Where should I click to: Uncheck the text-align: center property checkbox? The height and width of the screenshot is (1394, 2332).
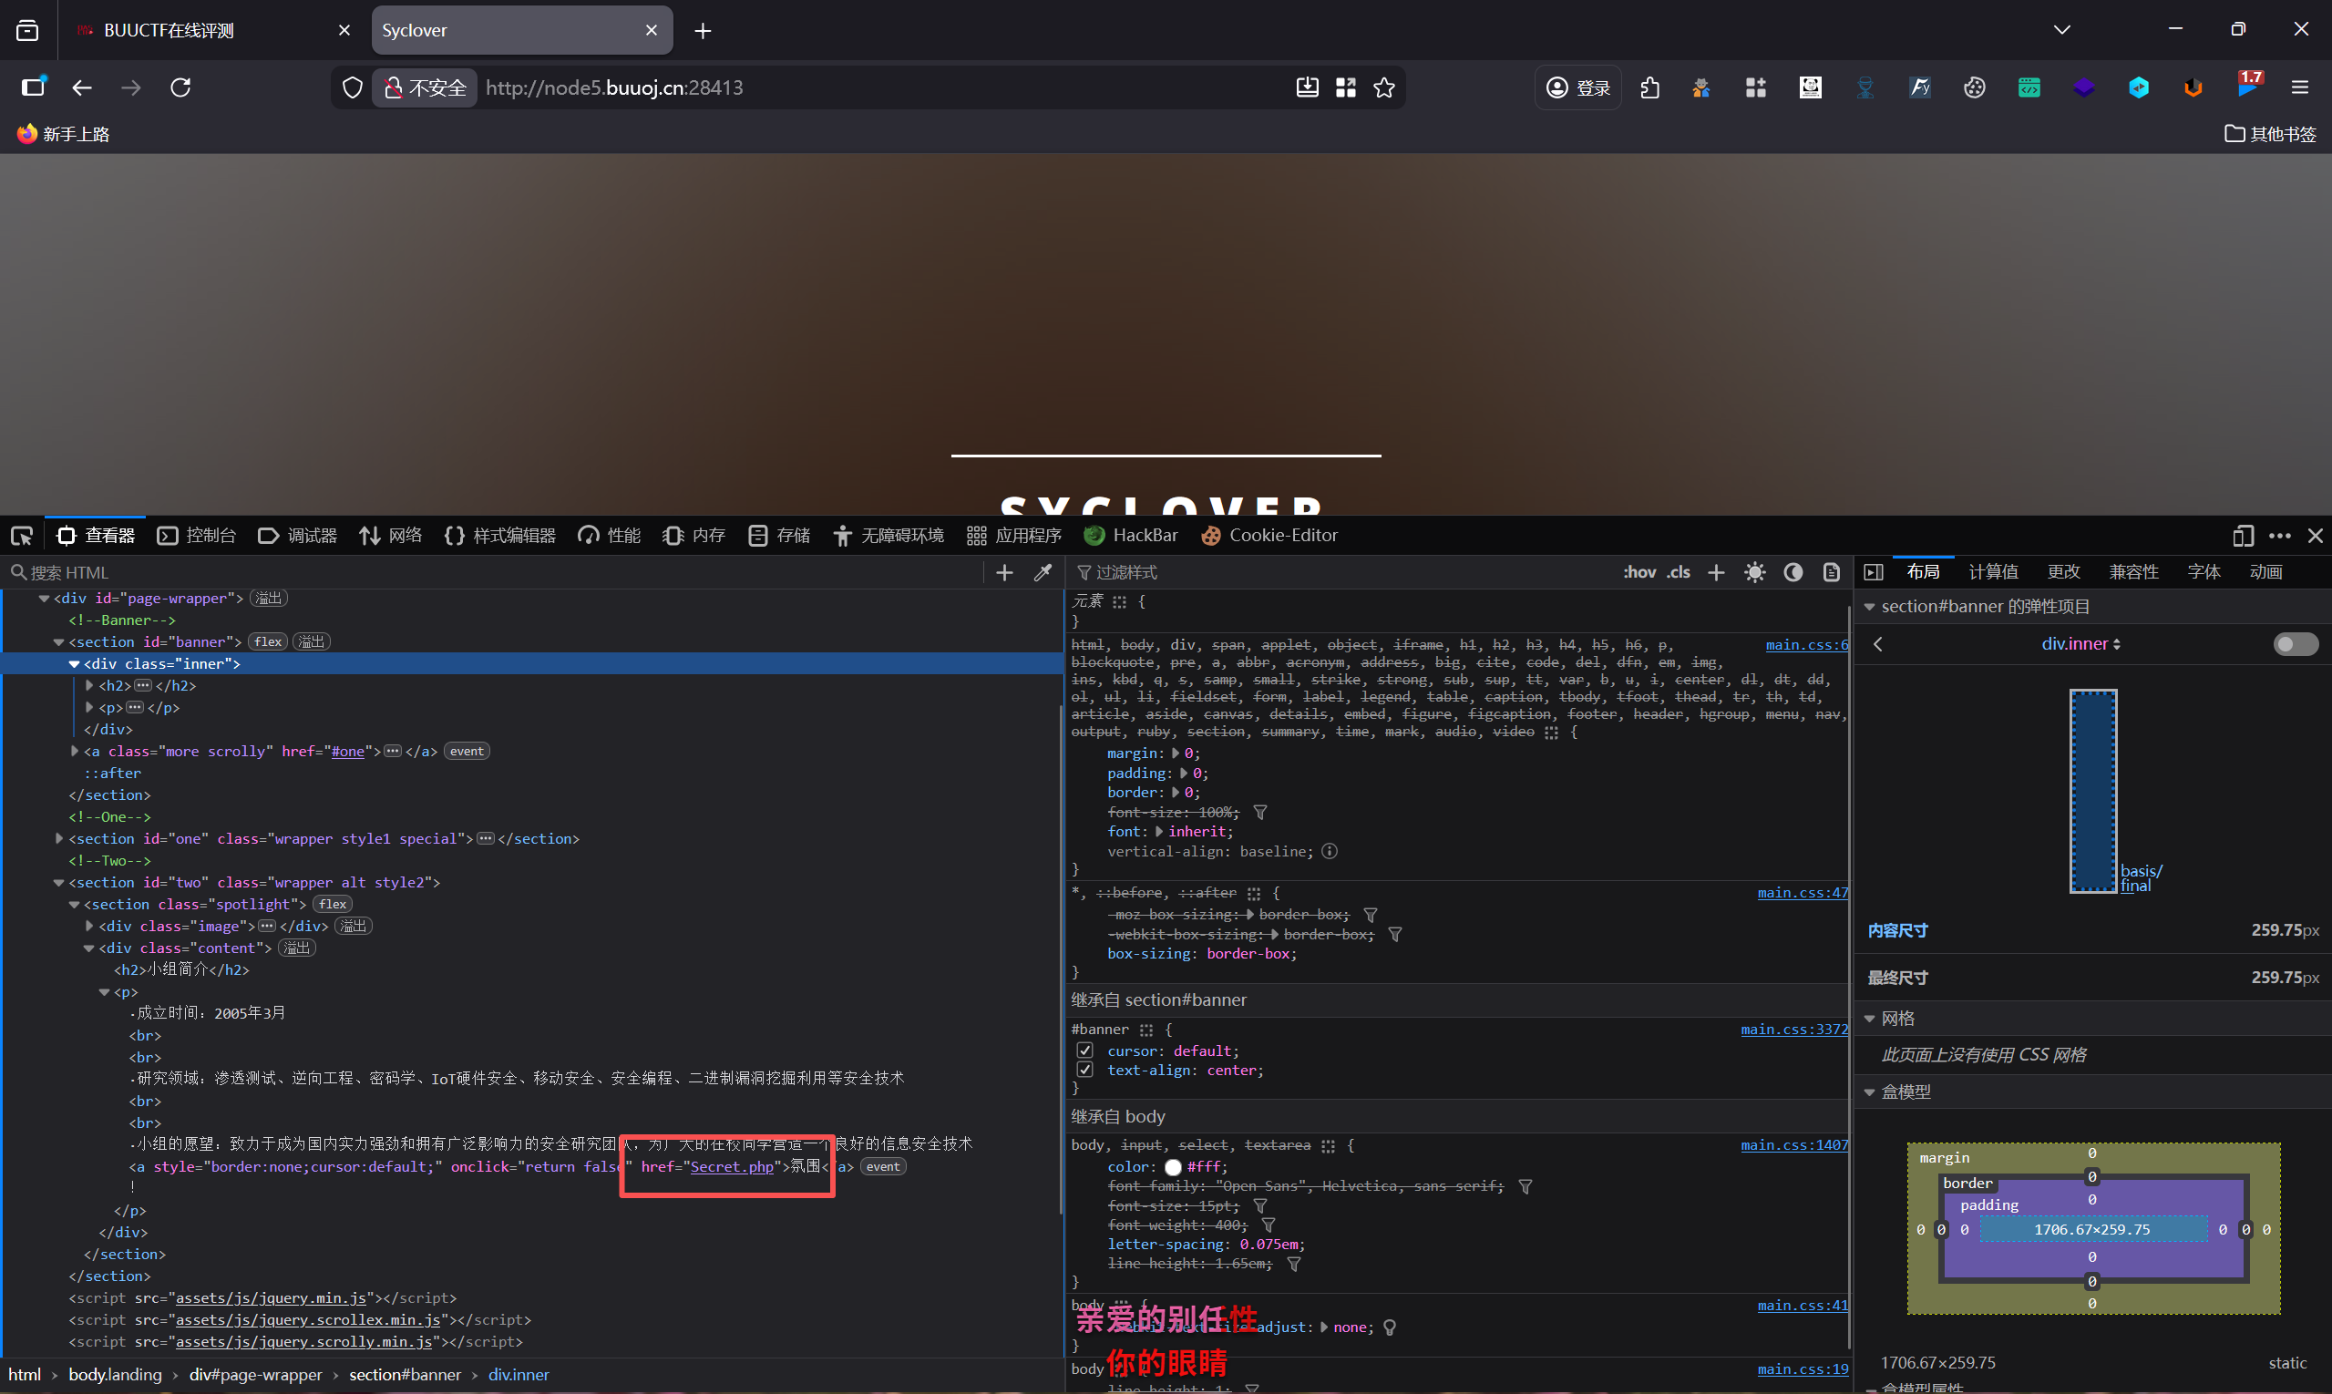point(1085,1070)
